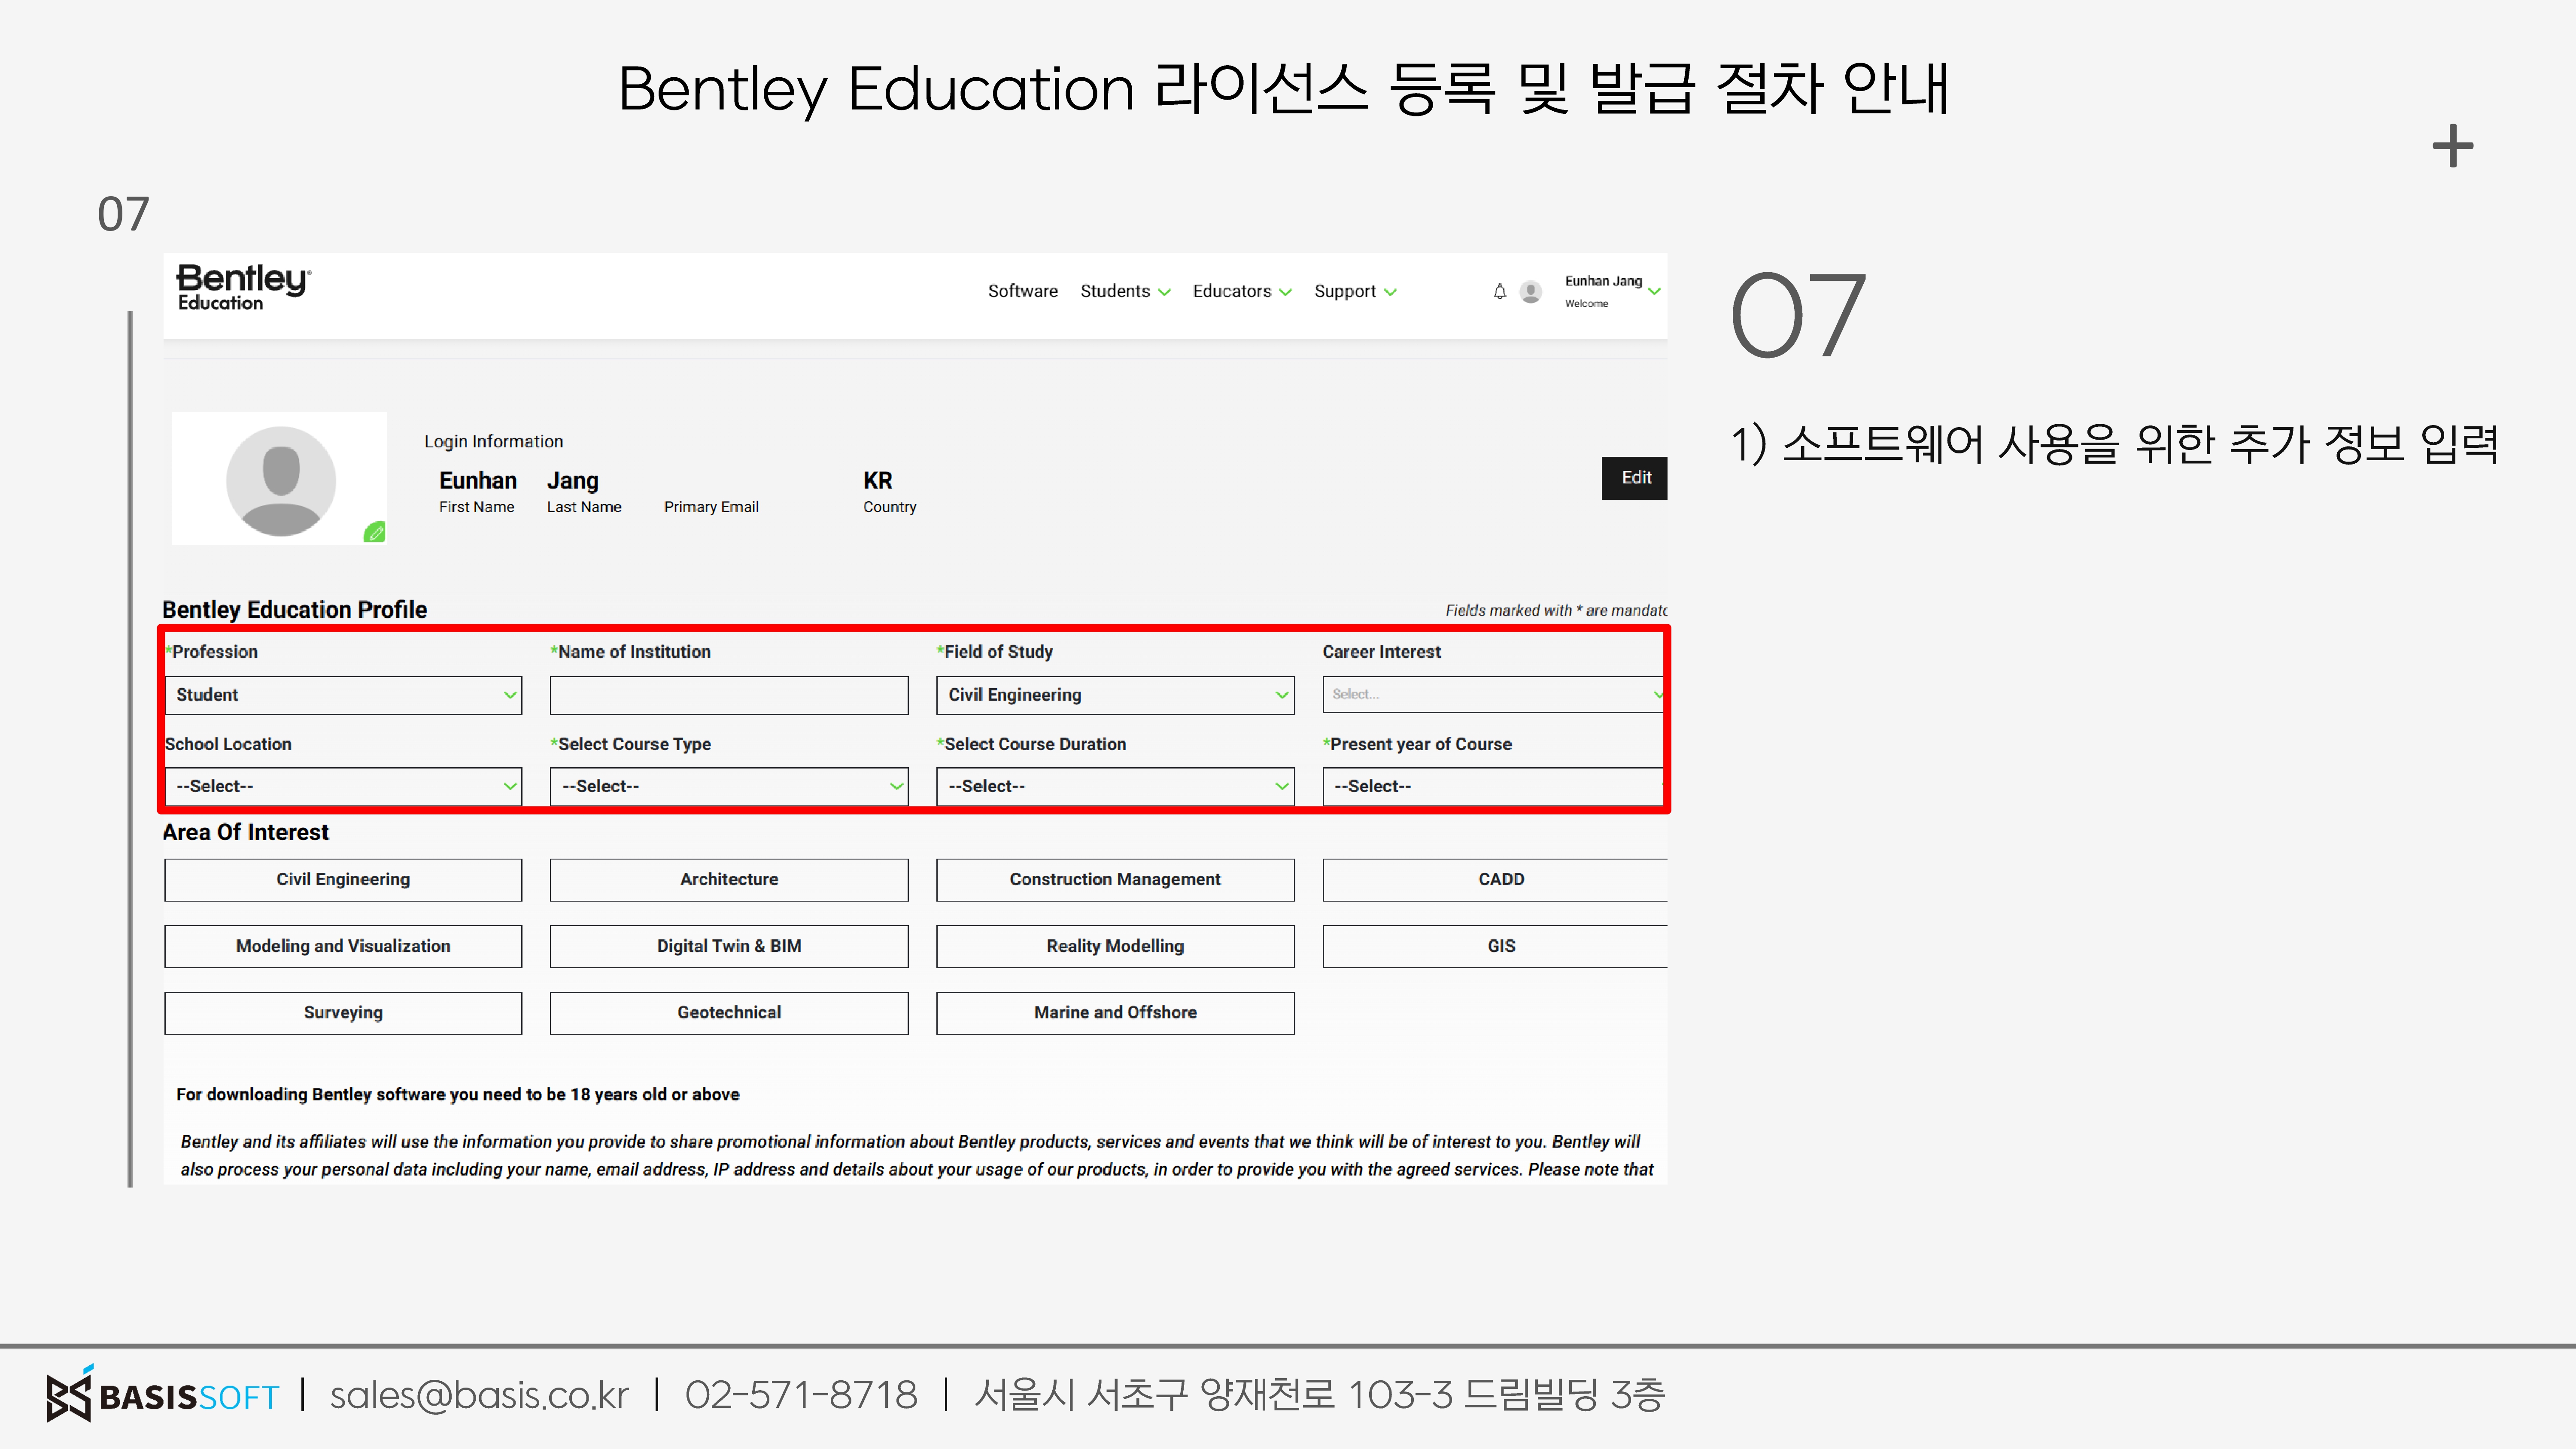Select the Marine and Offshore interest button
Screen dimensions: 2576x1449
pyautogui.click(x=1115, y=1013)
